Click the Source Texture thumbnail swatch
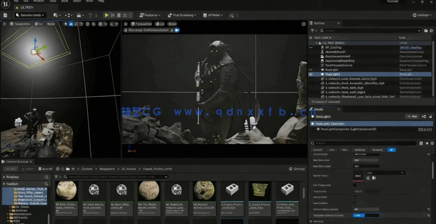Viewport: 436px width, 224px height. [x=358, y=176]
